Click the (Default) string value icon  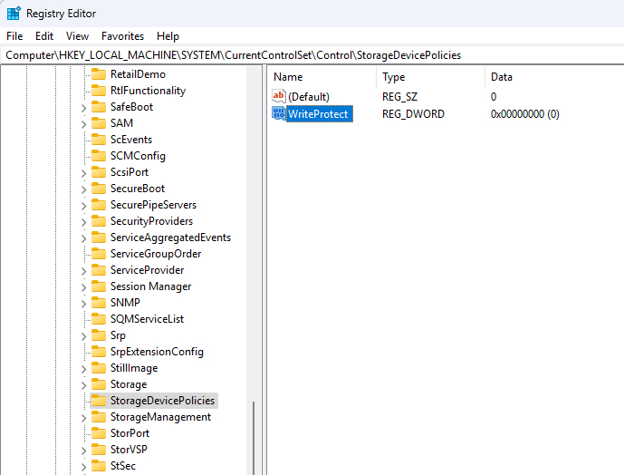pos(279,96)
